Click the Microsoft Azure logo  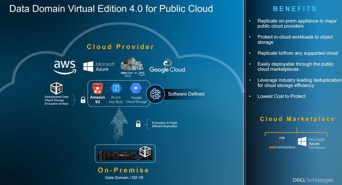coord(99,67)
